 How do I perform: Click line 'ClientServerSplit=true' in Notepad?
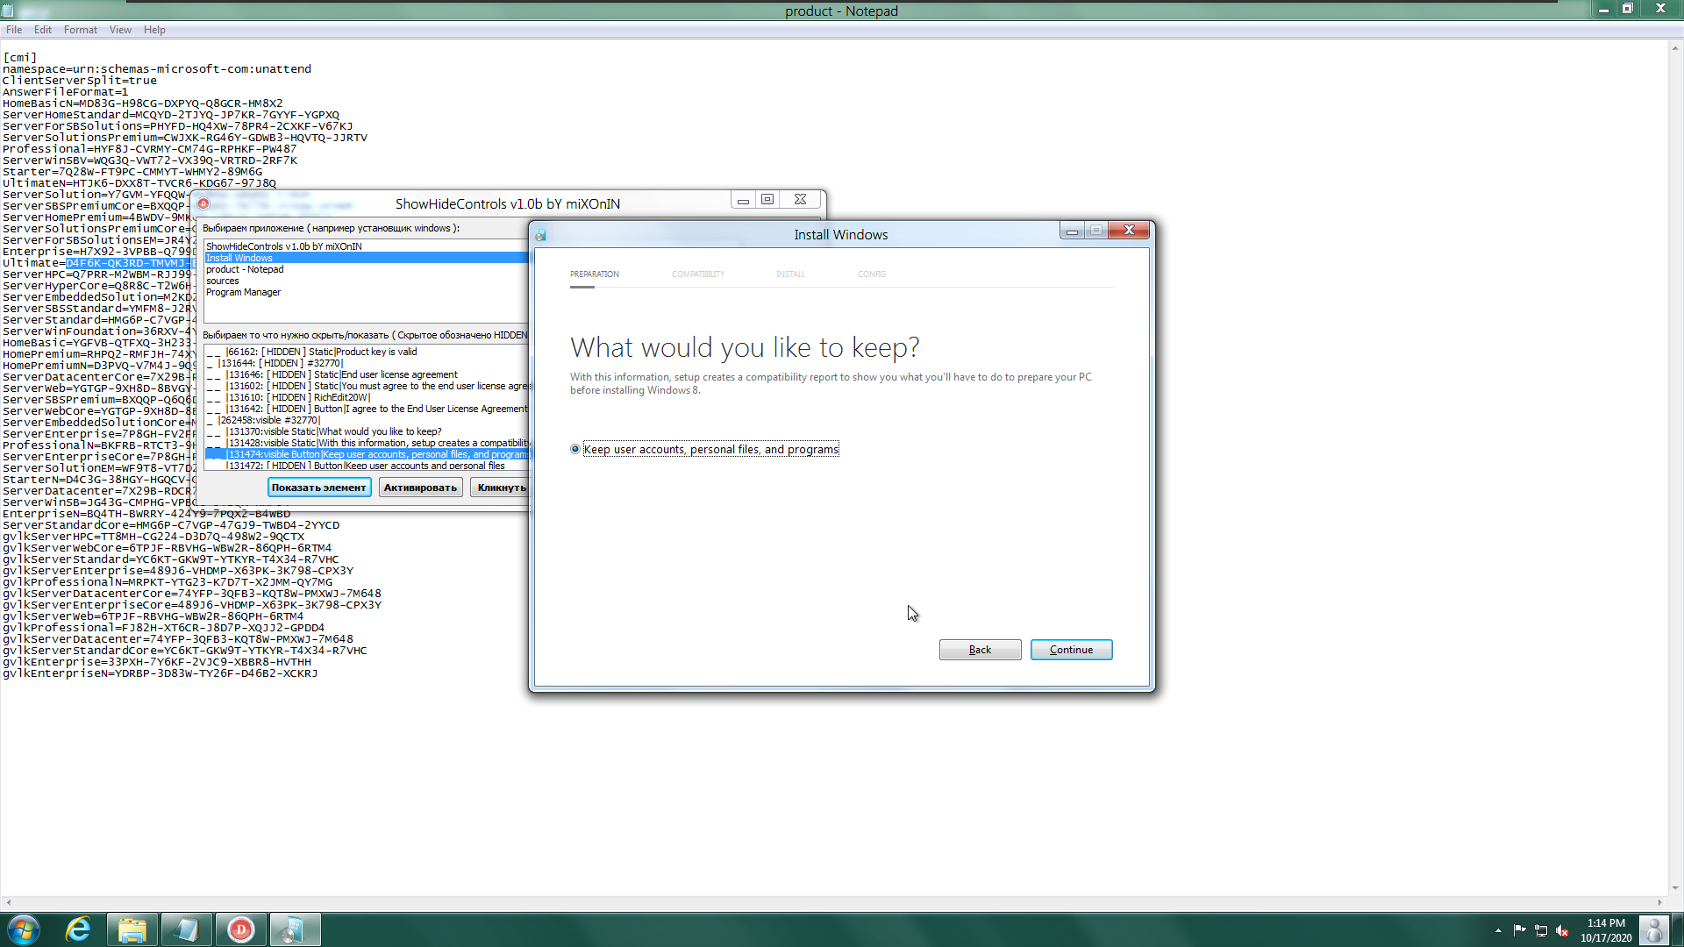pos(80,81)
